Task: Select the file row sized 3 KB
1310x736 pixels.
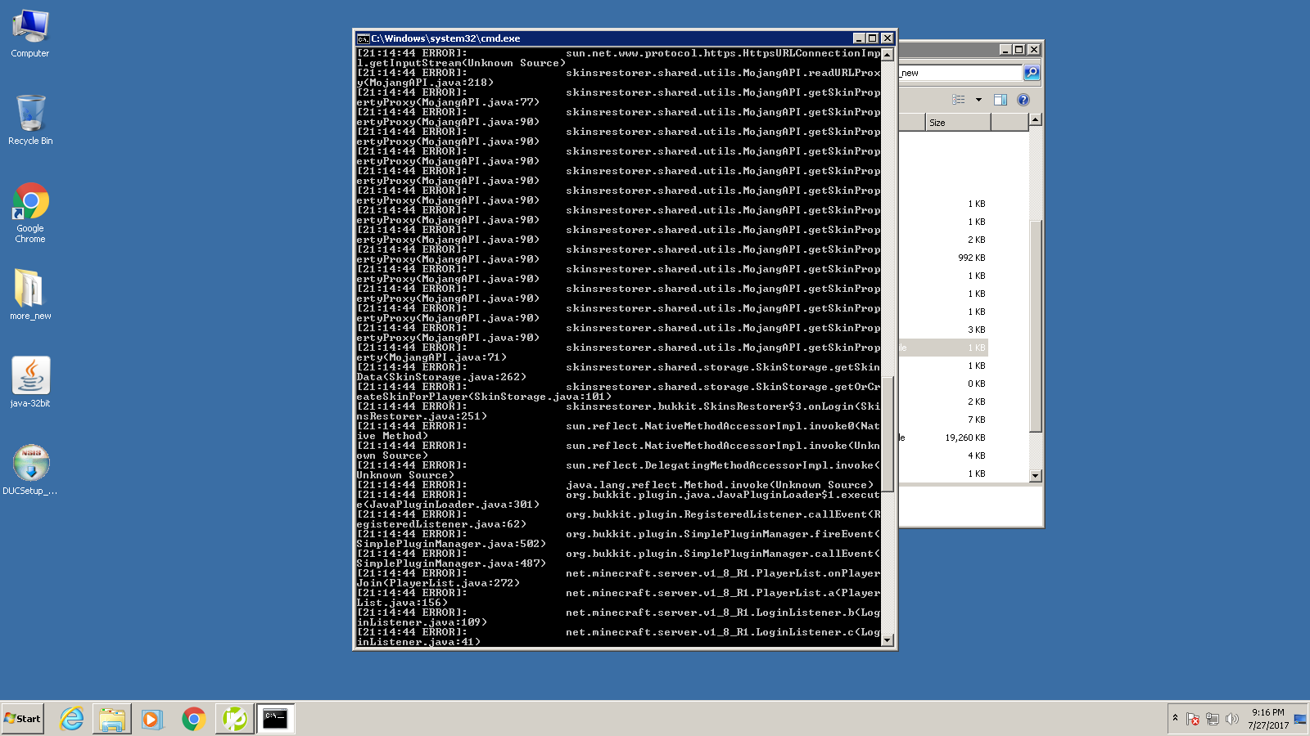Action: pyautogui.click(x=943, y=330)
